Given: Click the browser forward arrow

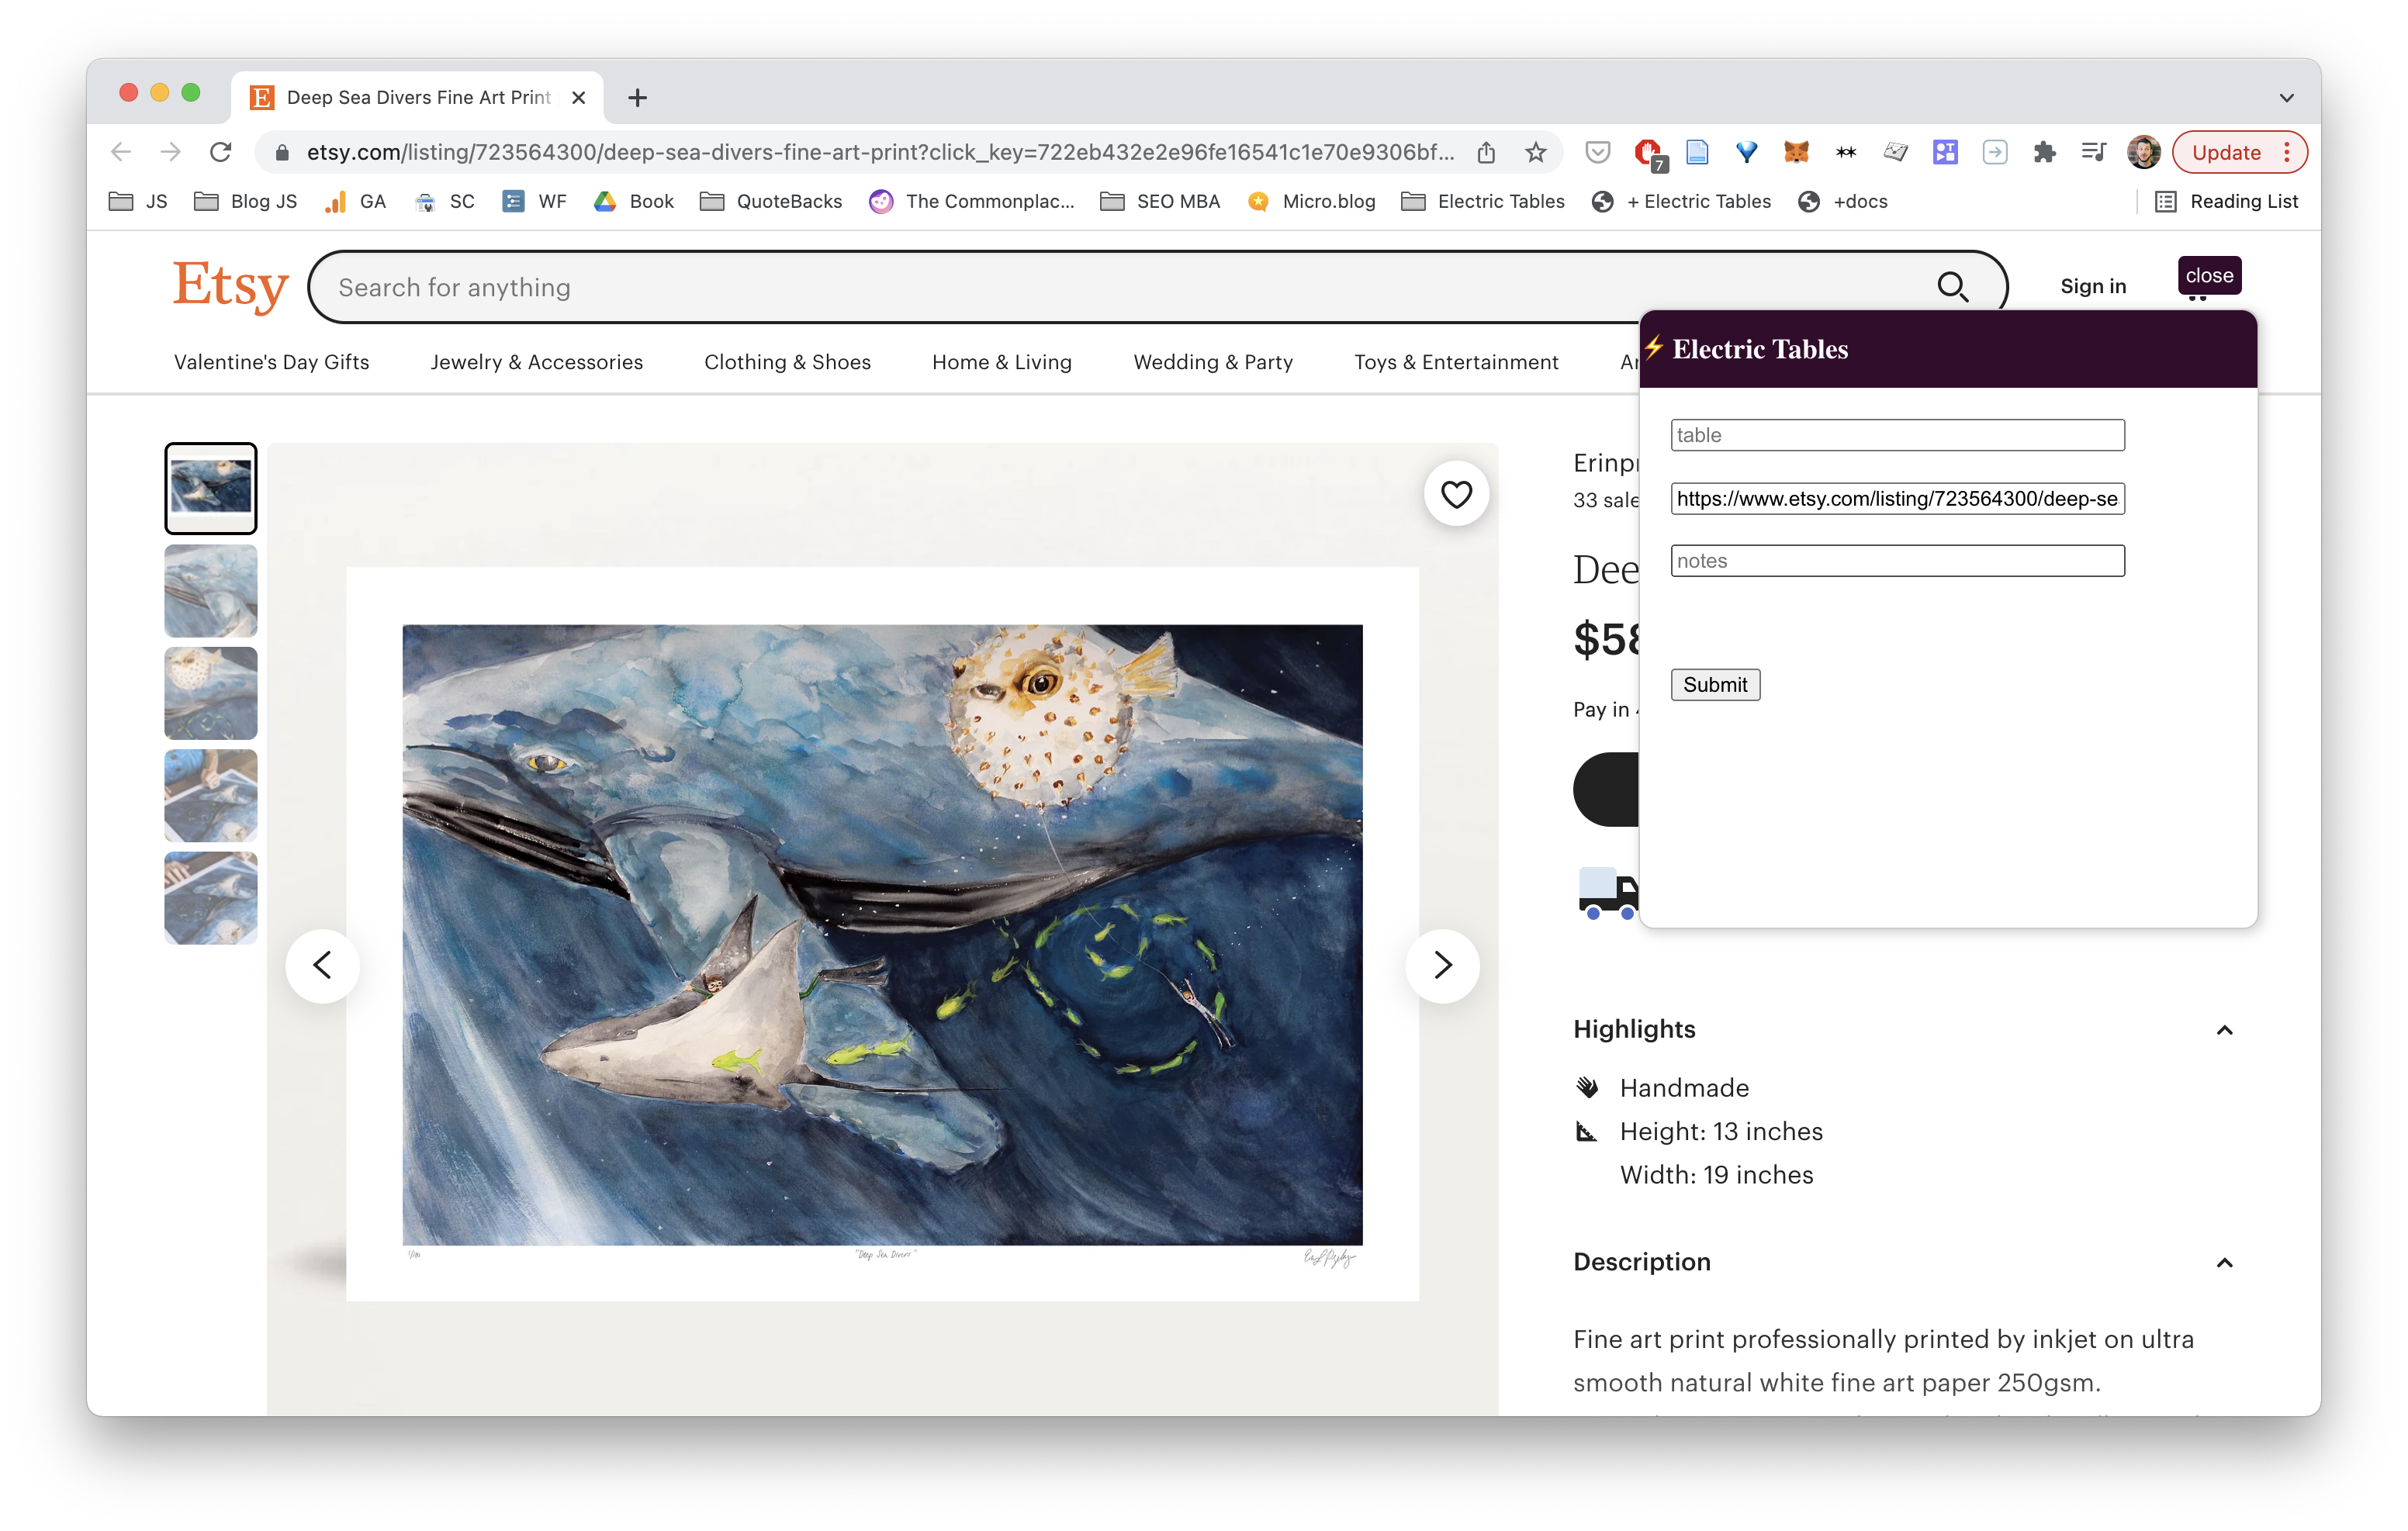Looking at the screenshot, I should click(x=171, y=152).
